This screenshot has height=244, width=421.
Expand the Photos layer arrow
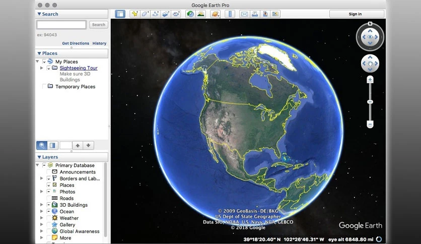(42, 192)
